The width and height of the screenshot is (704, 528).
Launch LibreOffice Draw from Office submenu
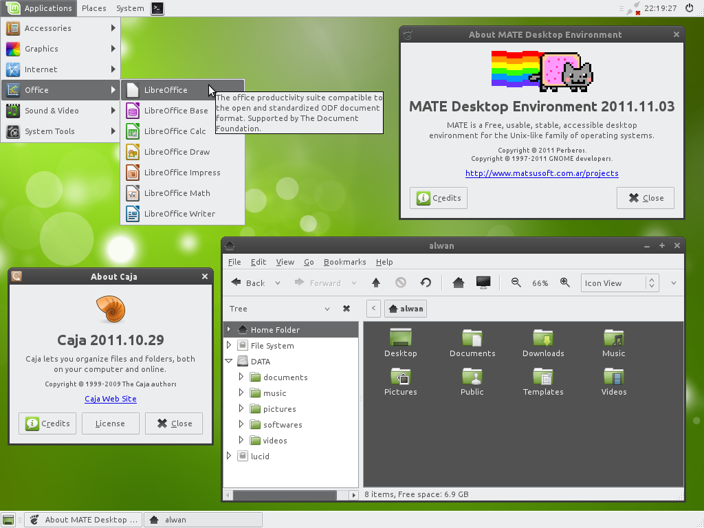183,152
